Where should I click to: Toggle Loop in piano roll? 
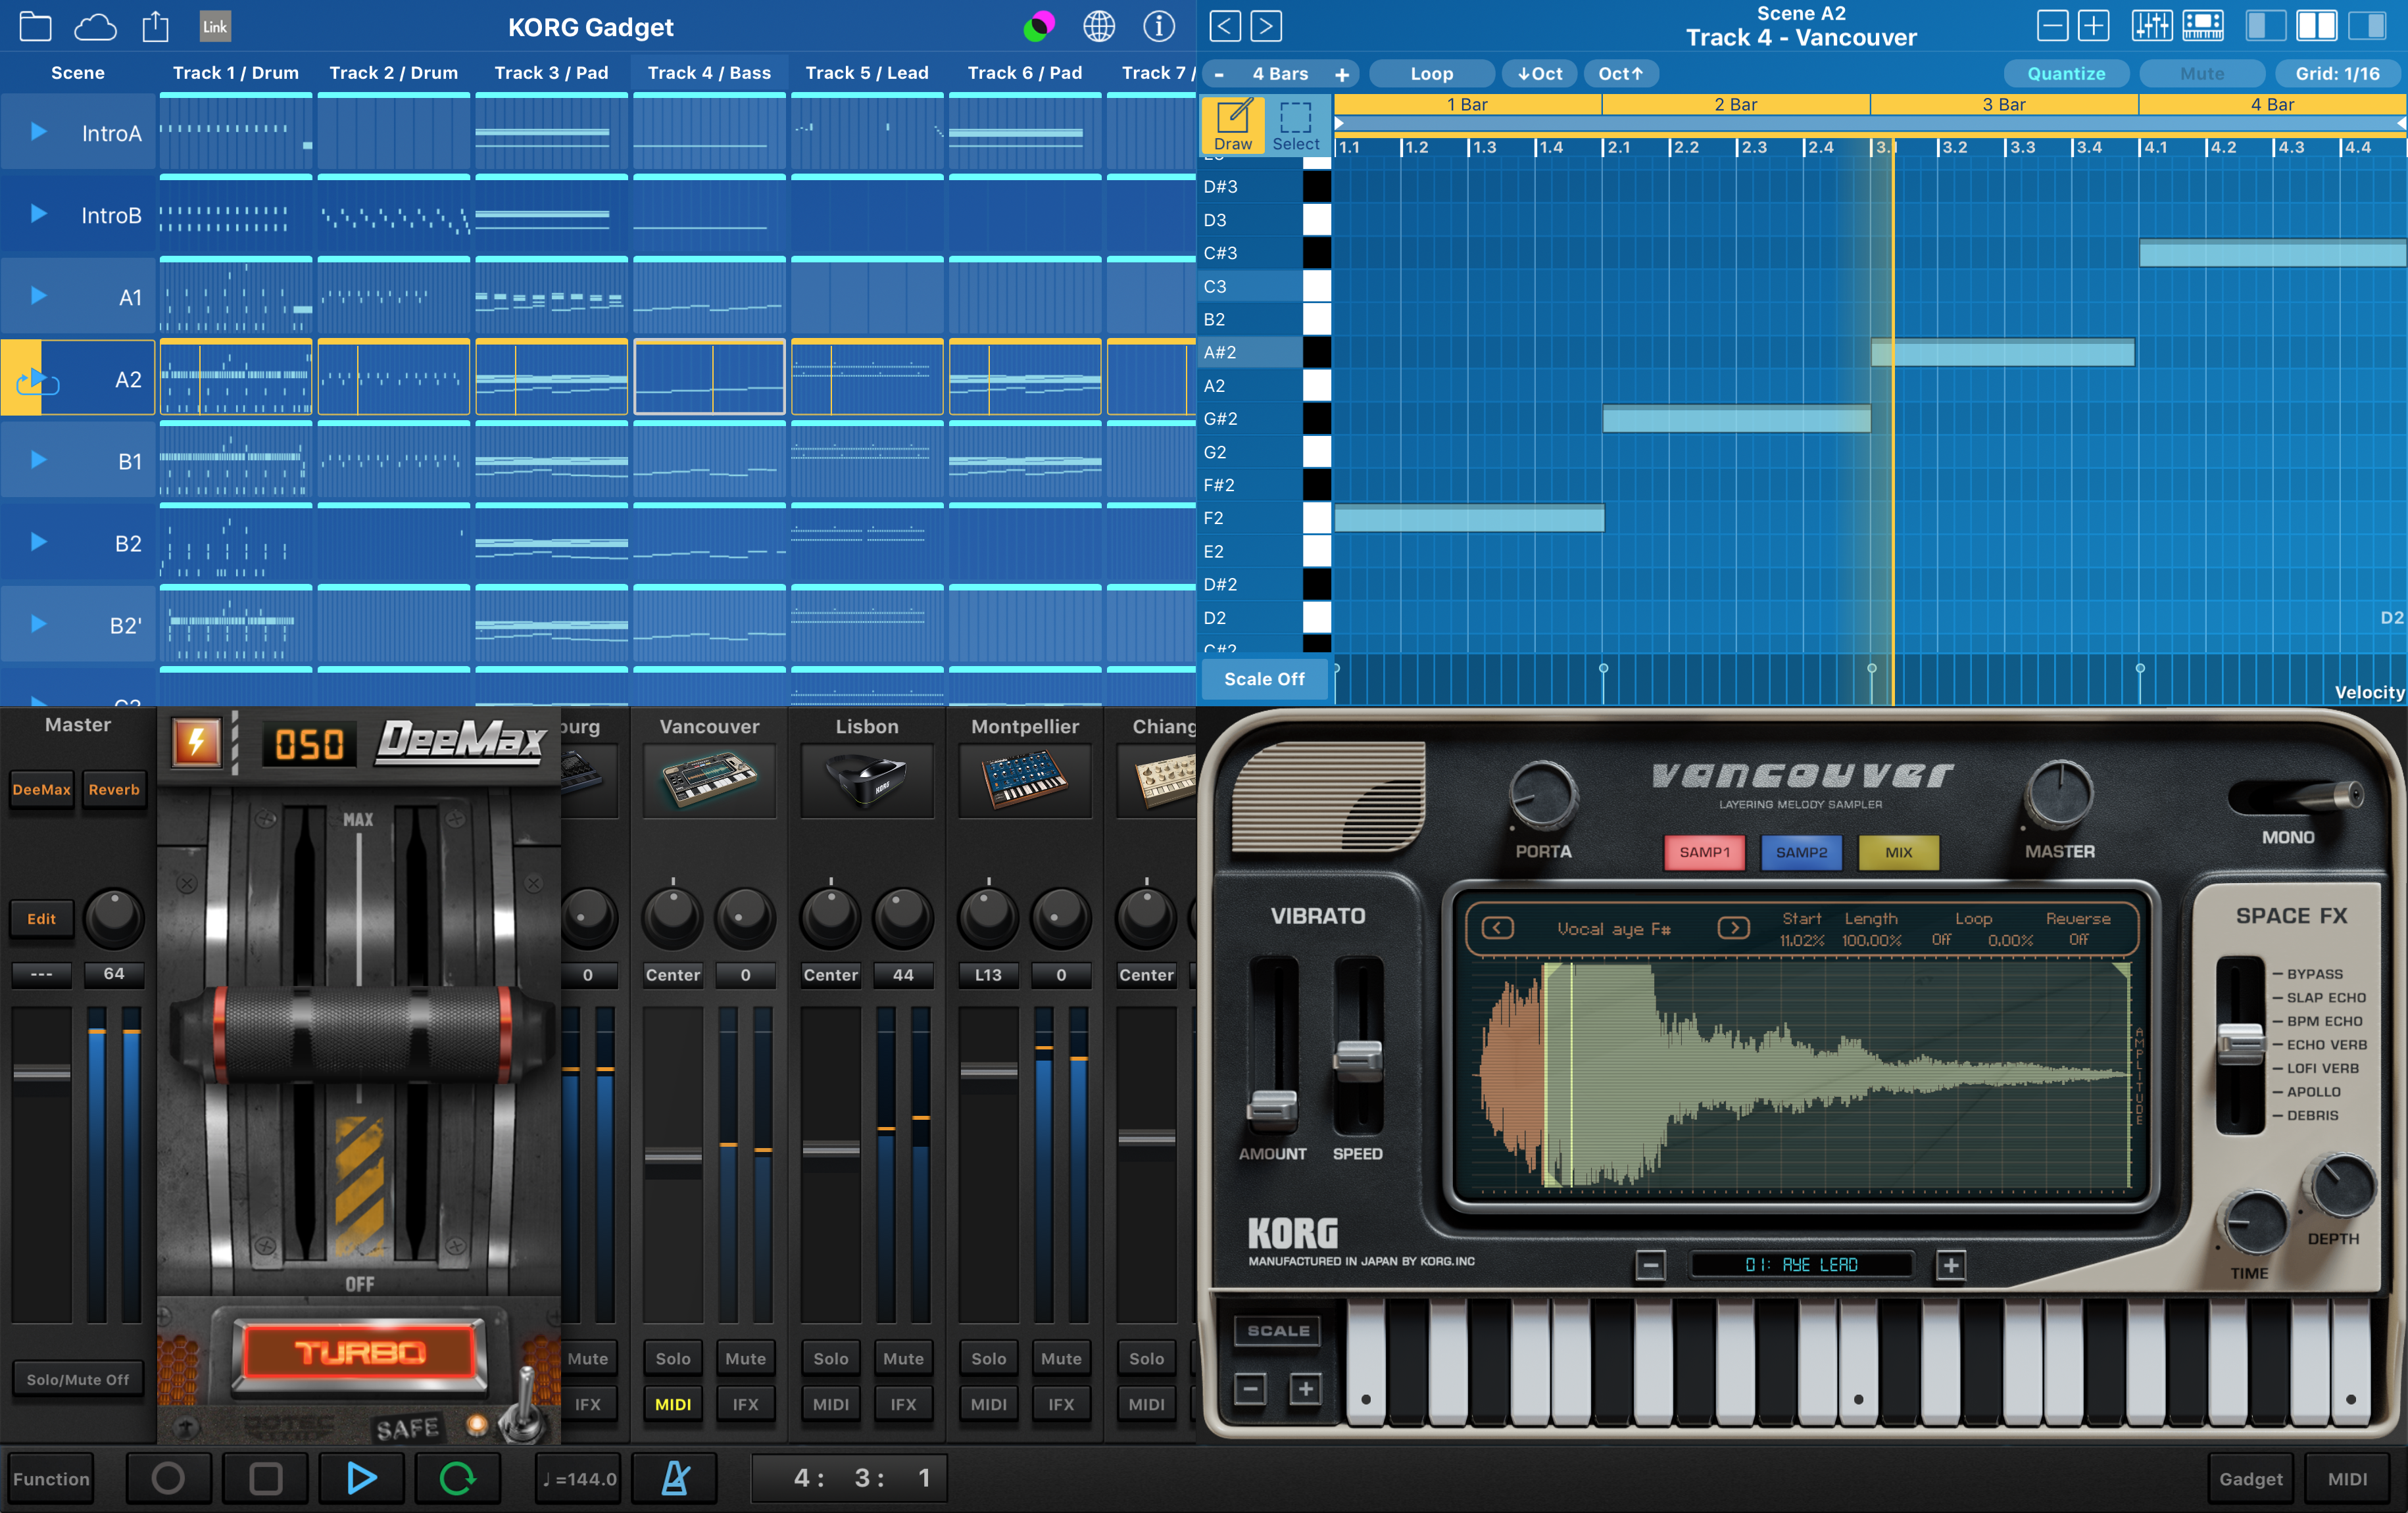click(x=1431, y=74)
